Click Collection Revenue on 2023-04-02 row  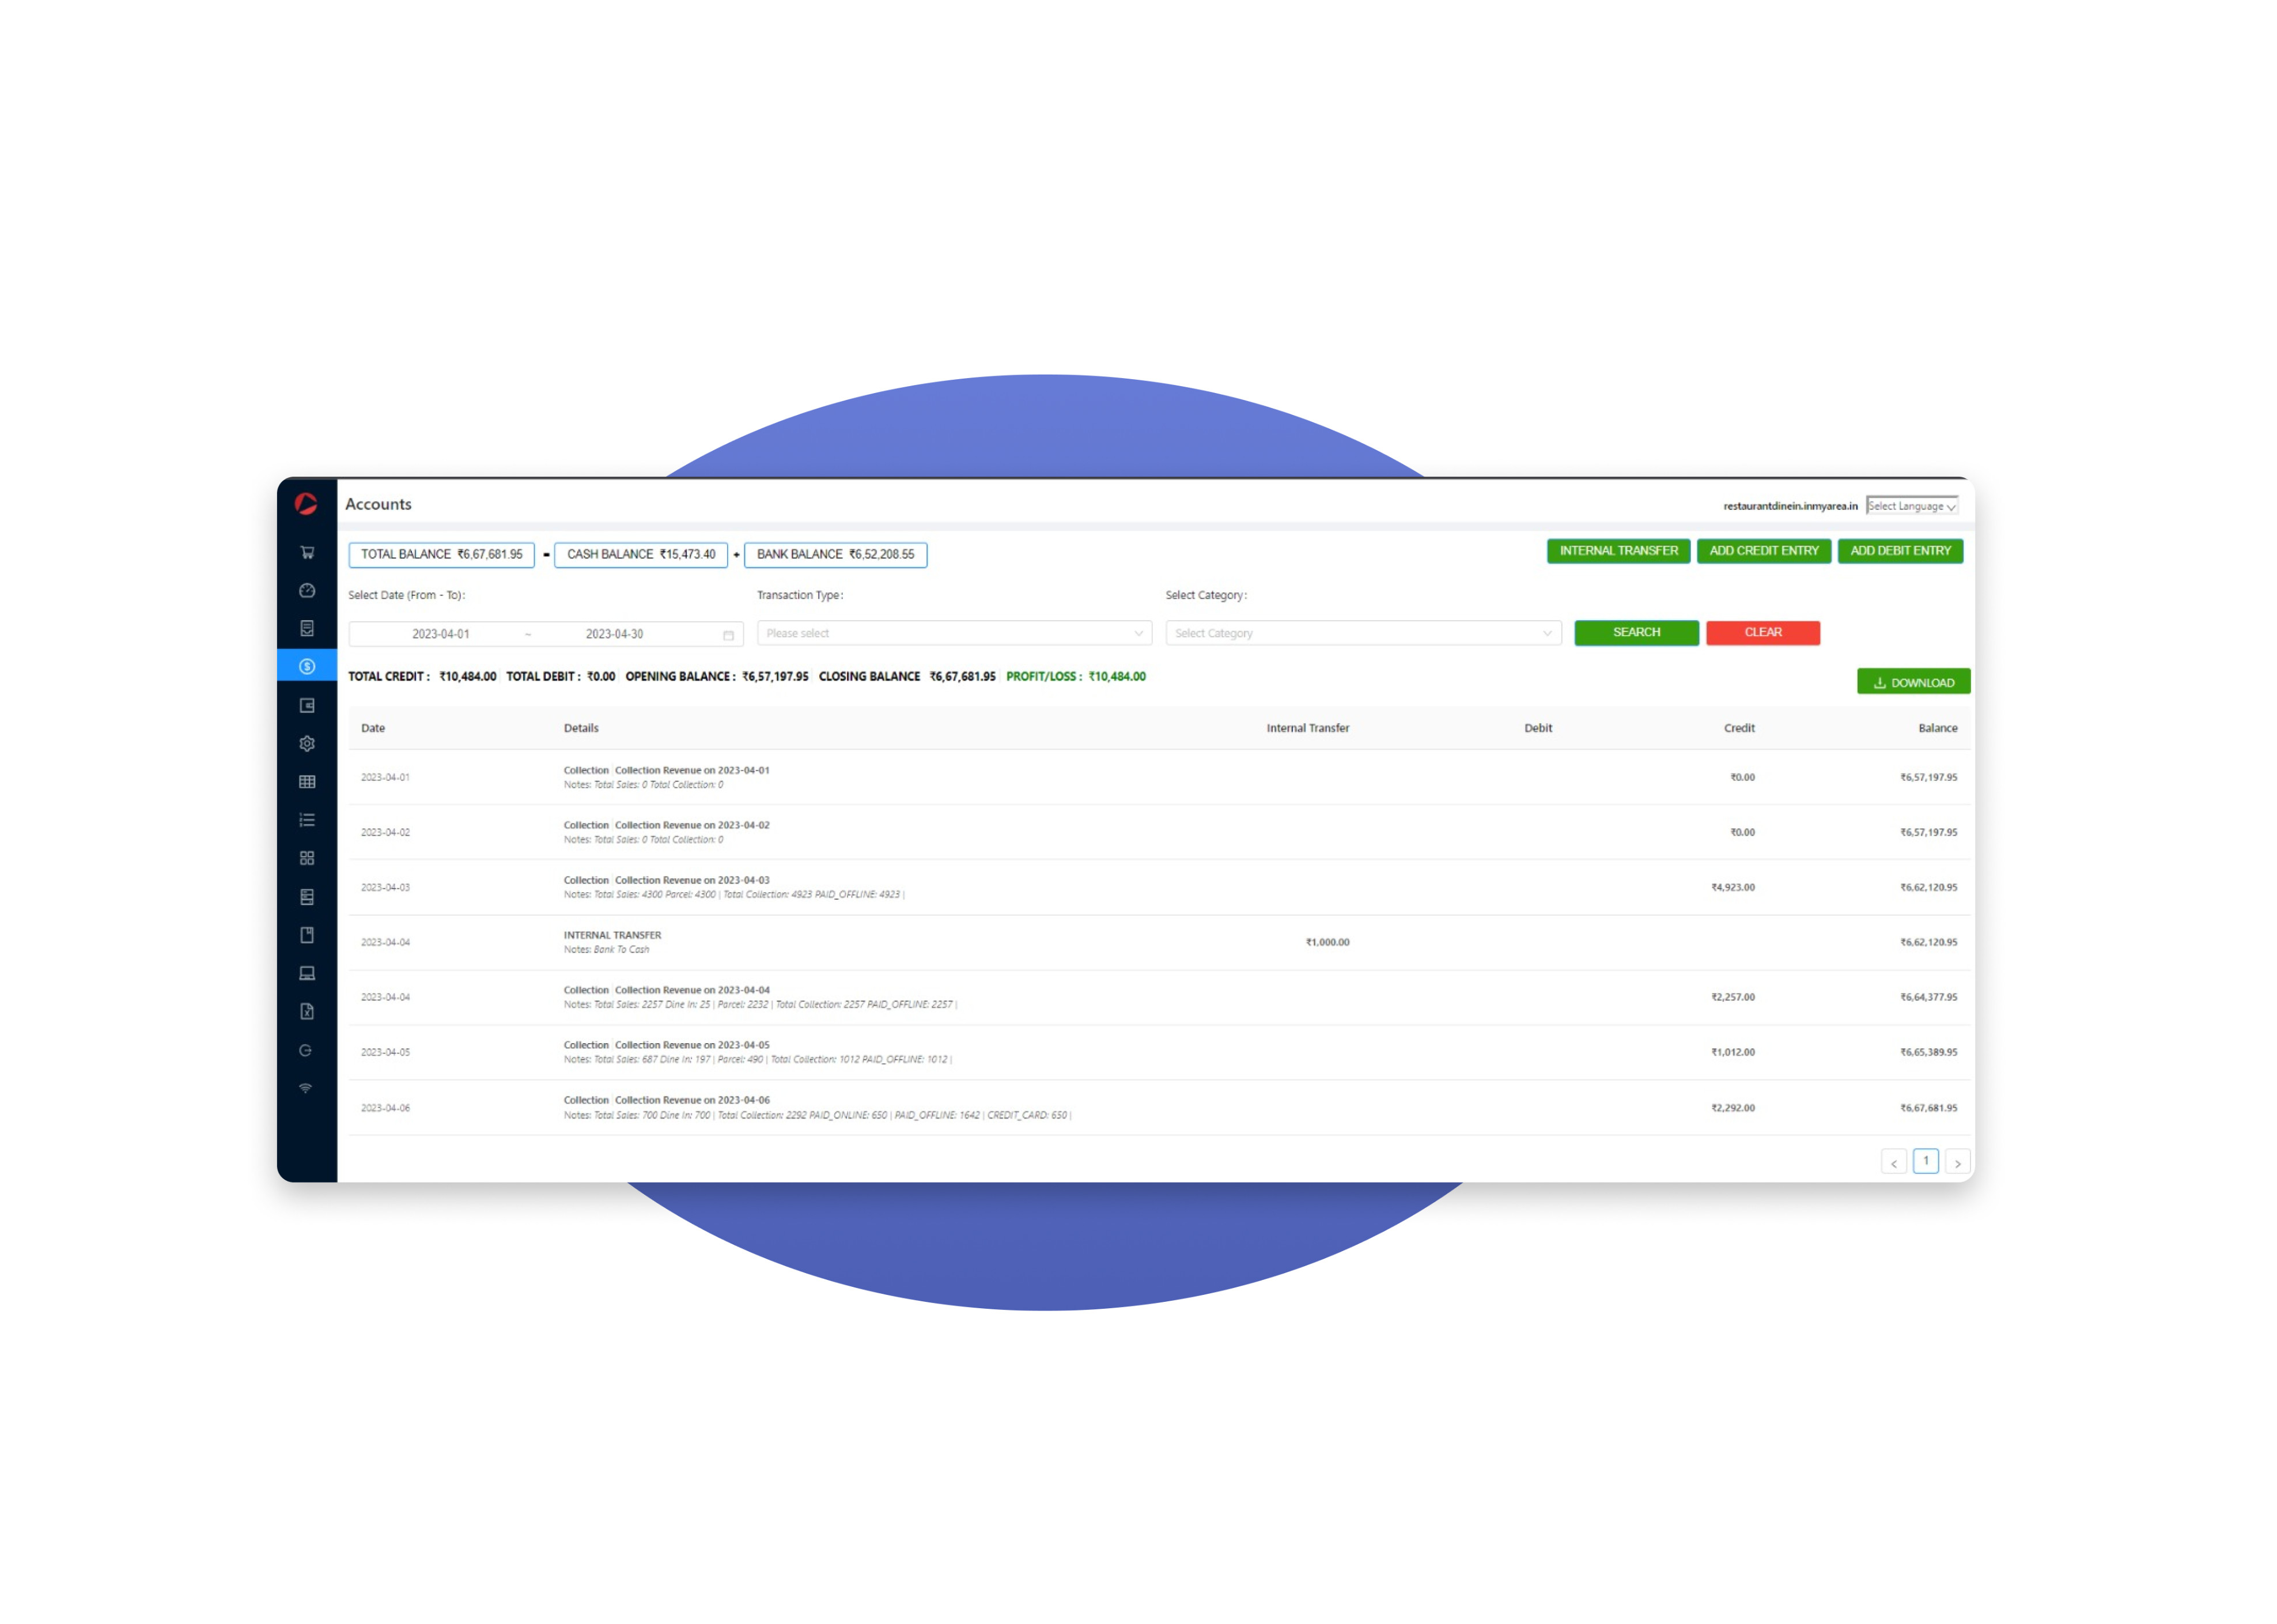(x=1159, y=832)
